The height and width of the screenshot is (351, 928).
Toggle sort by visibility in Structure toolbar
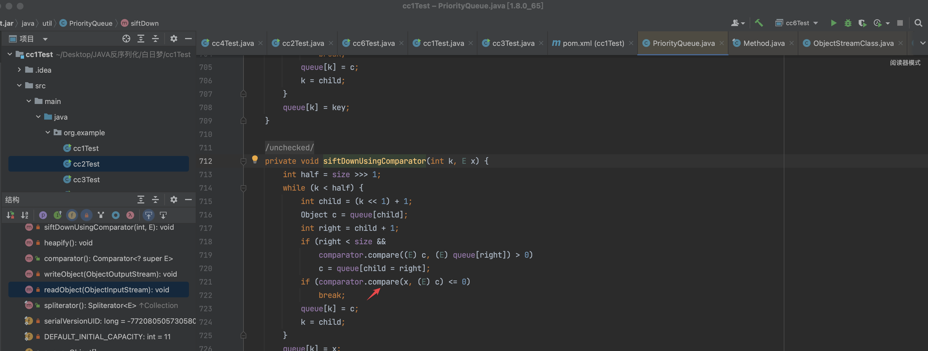click(x=10, y=215)
